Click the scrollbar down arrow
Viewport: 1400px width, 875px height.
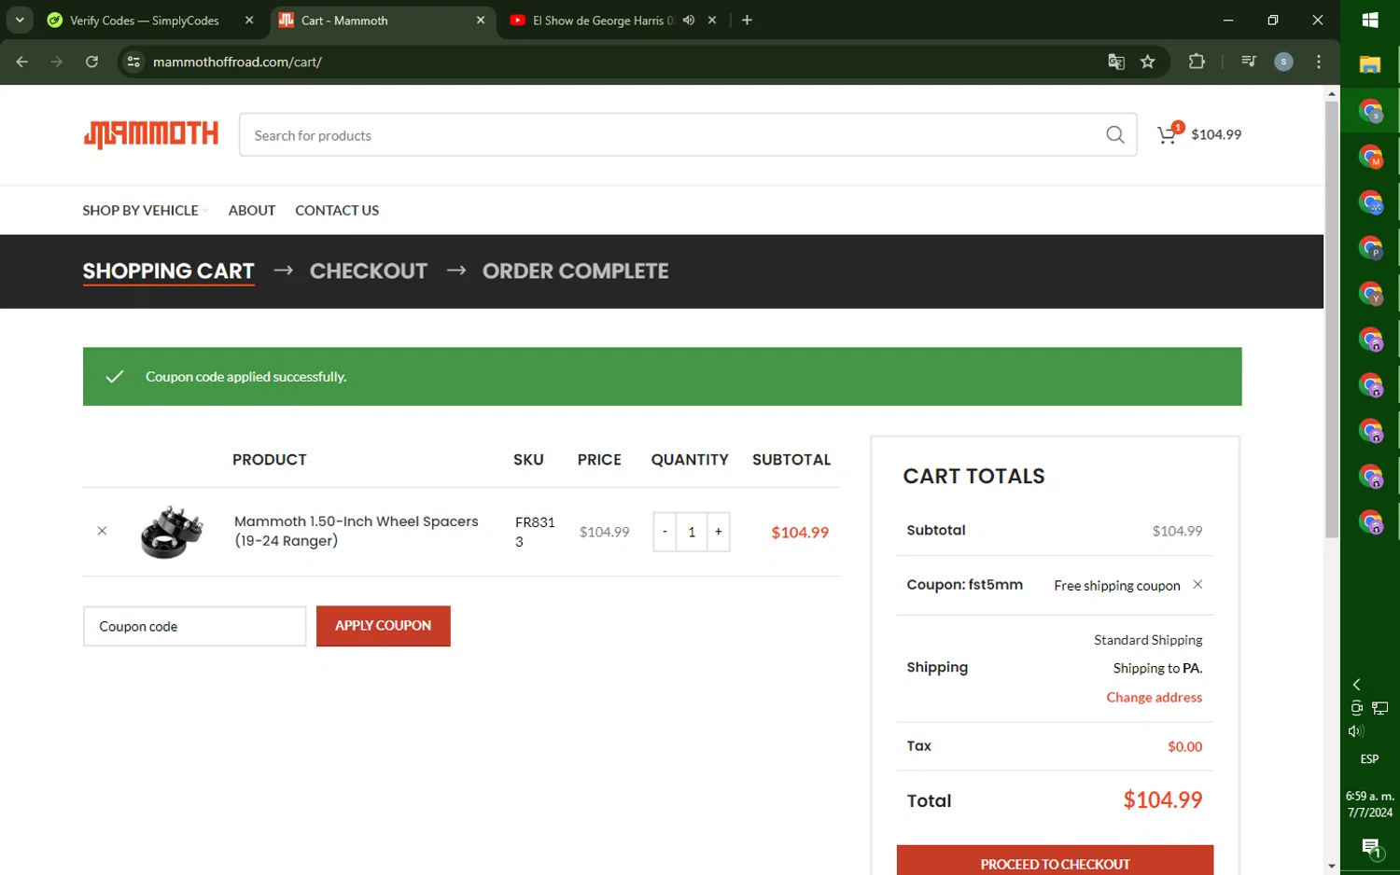click(x=1332, y=867)
